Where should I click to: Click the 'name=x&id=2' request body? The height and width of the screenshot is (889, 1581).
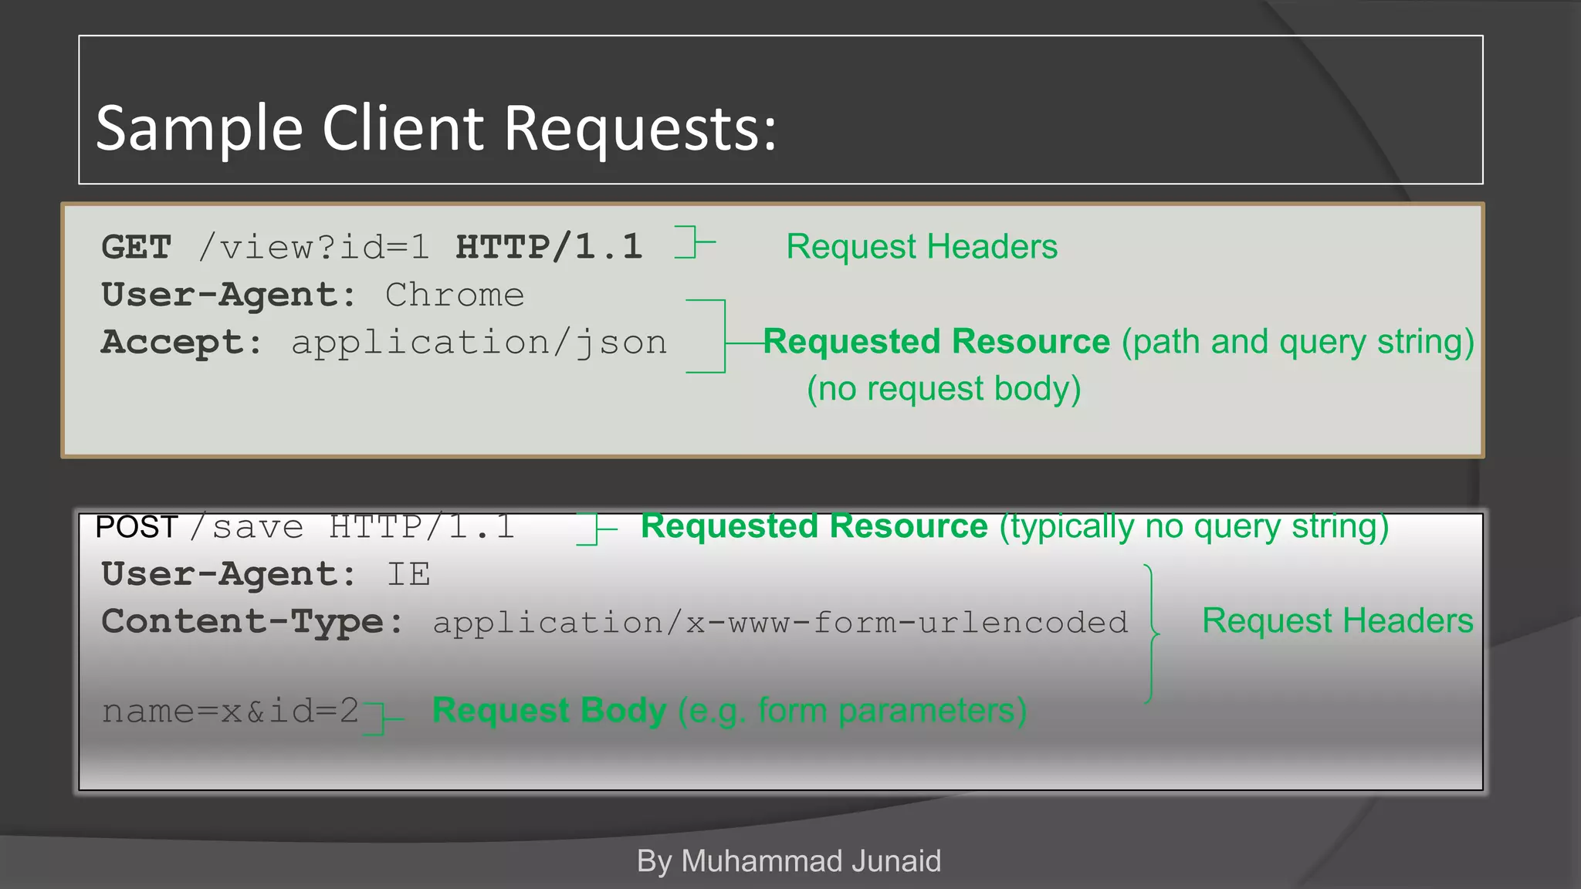(231, 711)
